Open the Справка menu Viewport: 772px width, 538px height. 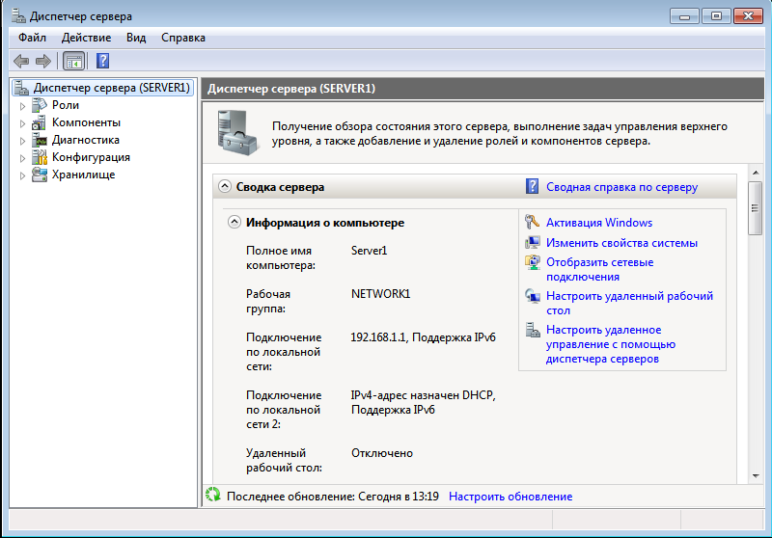tap(183, 38)
